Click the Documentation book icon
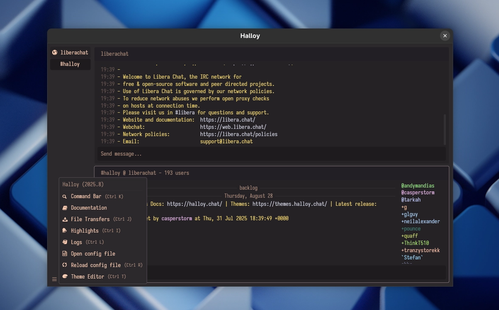Viewport: 499px width, 310px height. tap(65, 208)
